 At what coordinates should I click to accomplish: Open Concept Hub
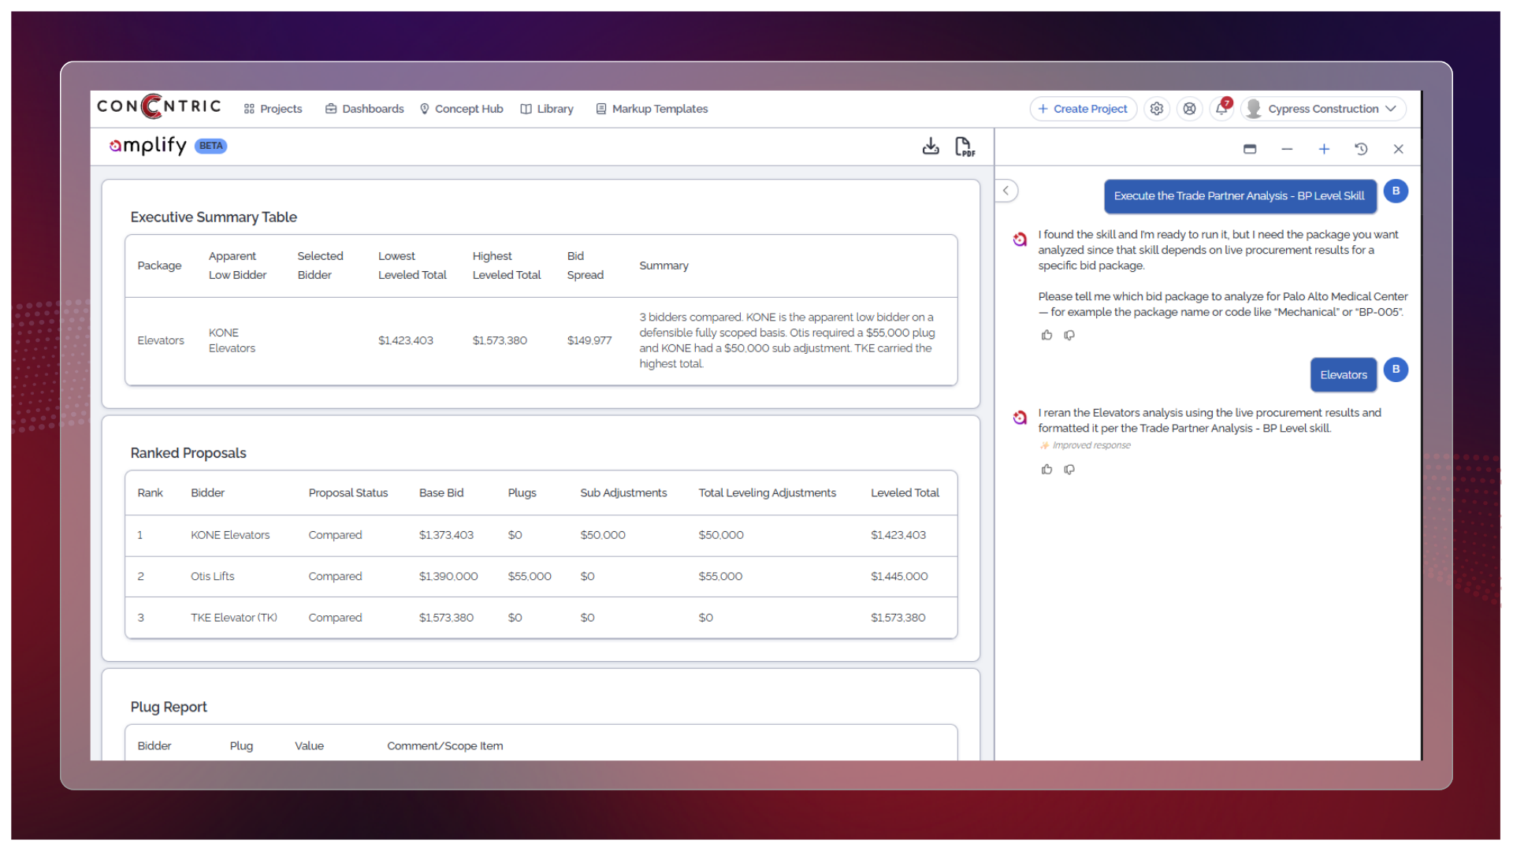(x=461, y=109)
